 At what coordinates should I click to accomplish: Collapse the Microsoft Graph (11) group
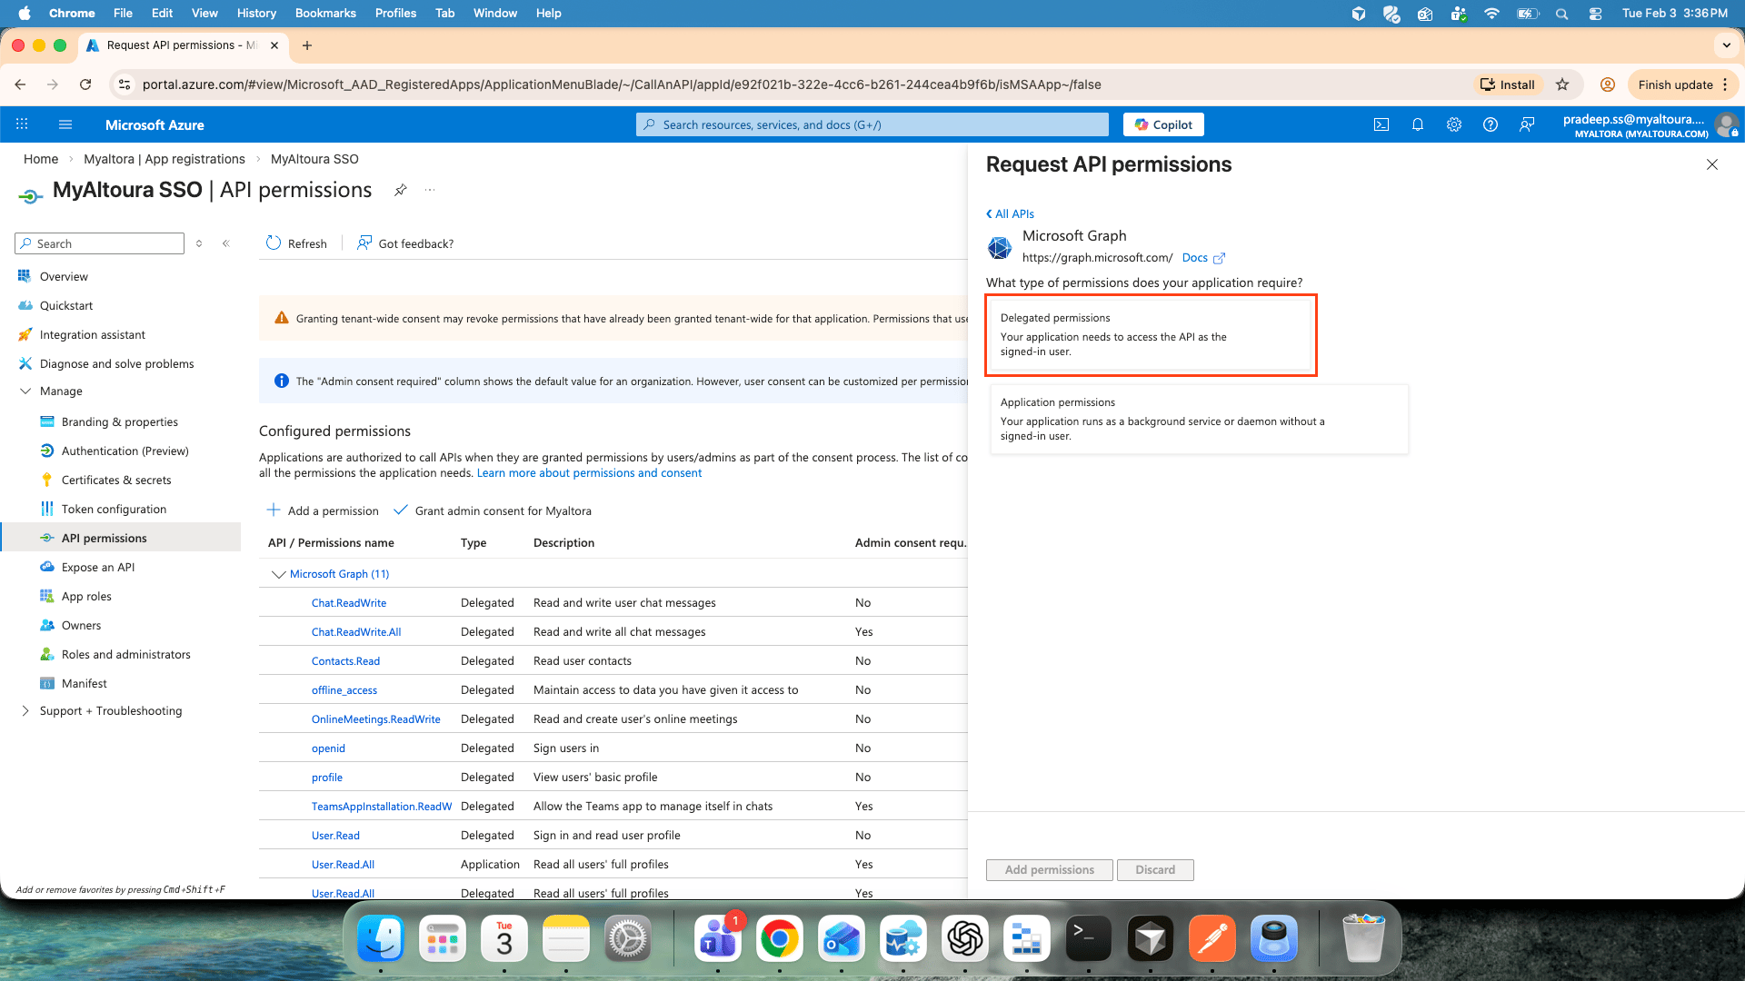coord(279,574)
